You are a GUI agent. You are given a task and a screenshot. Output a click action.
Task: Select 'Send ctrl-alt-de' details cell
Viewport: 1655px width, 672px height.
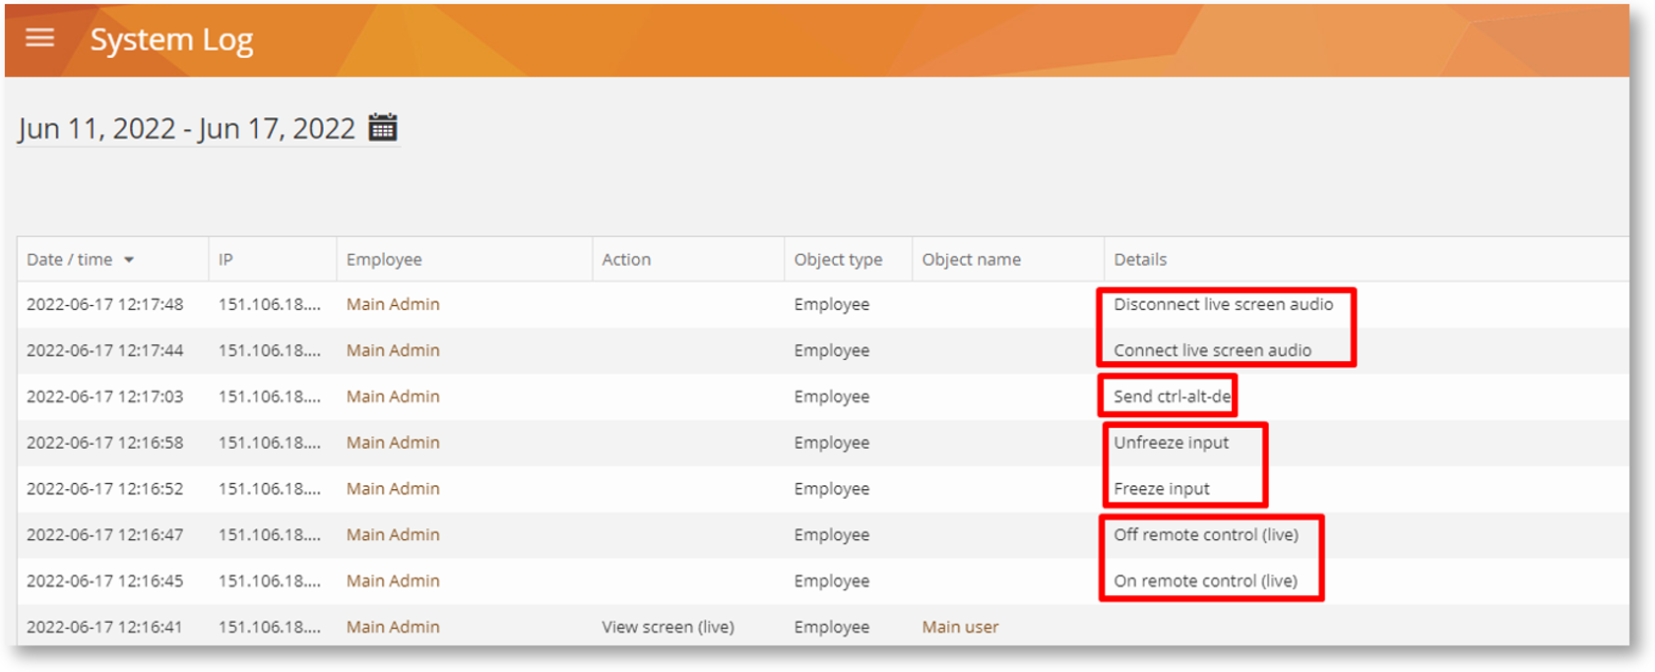[1172, 397]
